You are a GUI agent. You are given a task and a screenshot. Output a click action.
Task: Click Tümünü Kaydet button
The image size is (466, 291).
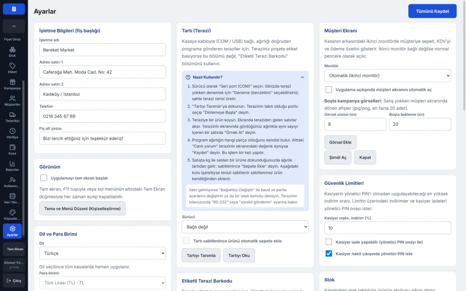pos(433,11)
